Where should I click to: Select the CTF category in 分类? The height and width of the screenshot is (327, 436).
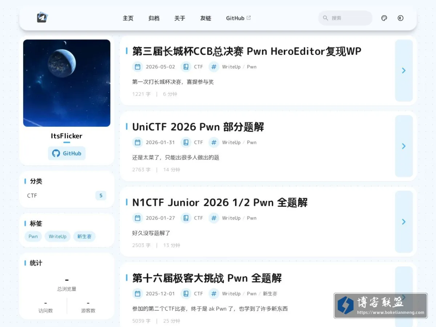(67, 195)
